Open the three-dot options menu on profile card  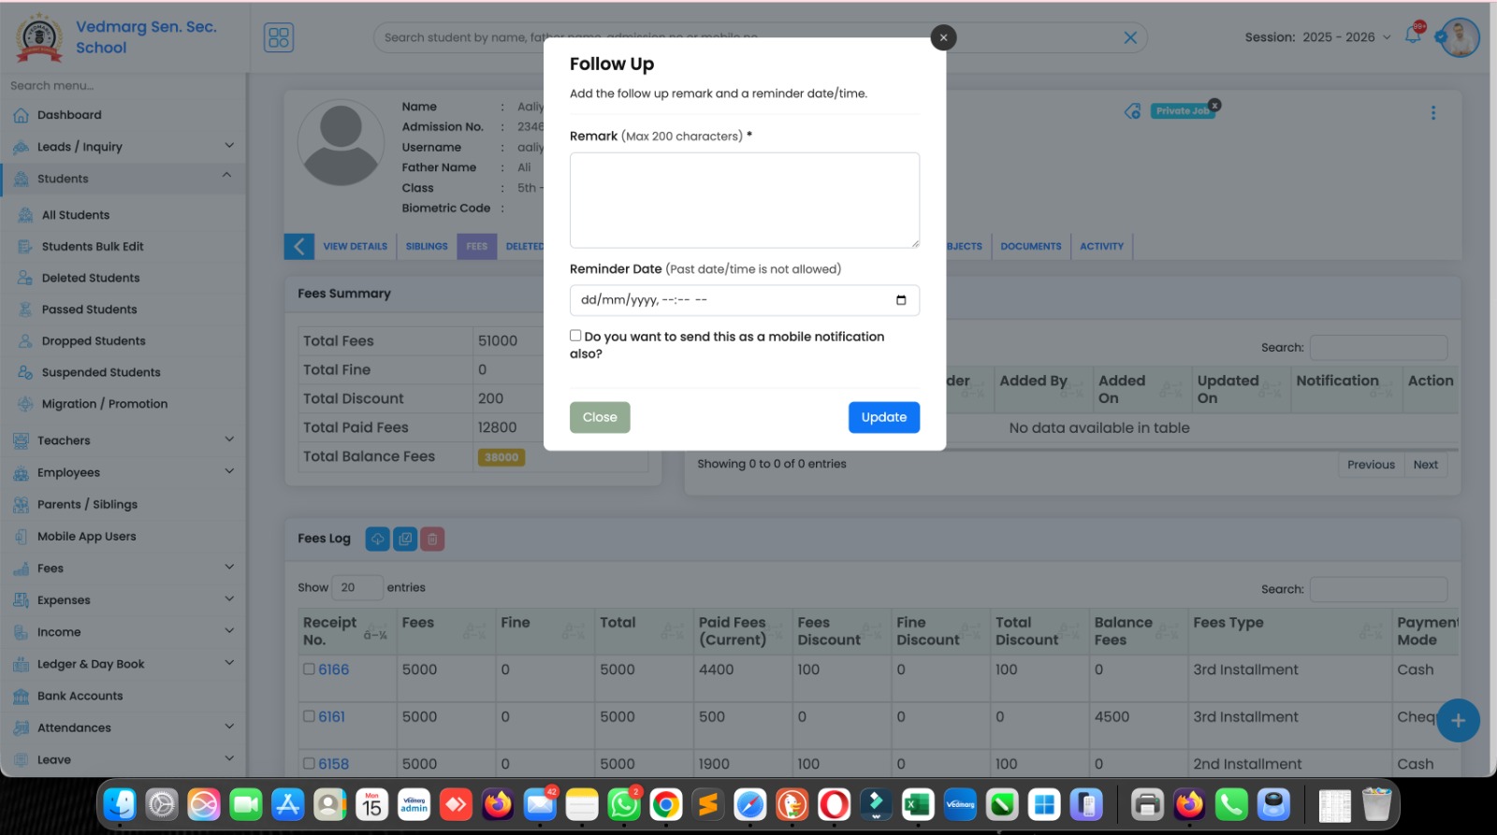(x=1432, y=113)
